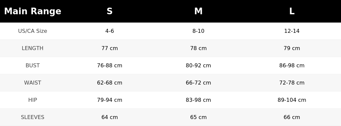Click the 89-104 cm hip value
341x126 pixels.
[x=292, y=100]
